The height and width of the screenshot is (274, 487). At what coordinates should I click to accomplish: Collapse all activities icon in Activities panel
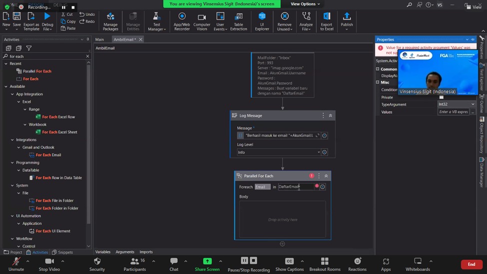18,48
